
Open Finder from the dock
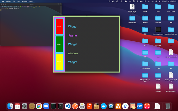point(10,106)
